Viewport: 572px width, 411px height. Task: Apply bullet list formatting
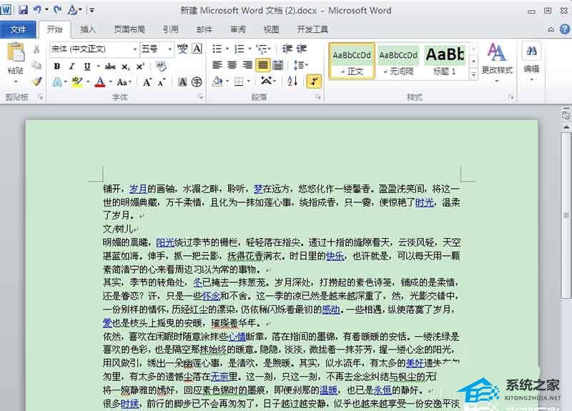[x=217, y=49]
